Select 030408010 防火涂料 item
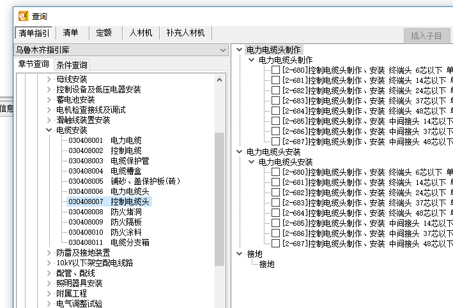Screen dimensions: 453x308 coord(105,232)
